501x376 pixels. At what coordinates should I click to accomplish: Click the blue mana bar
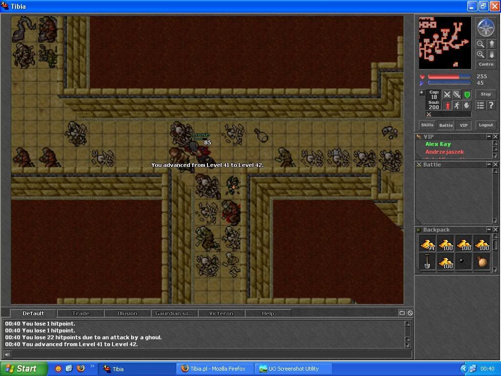pos(449,83)
